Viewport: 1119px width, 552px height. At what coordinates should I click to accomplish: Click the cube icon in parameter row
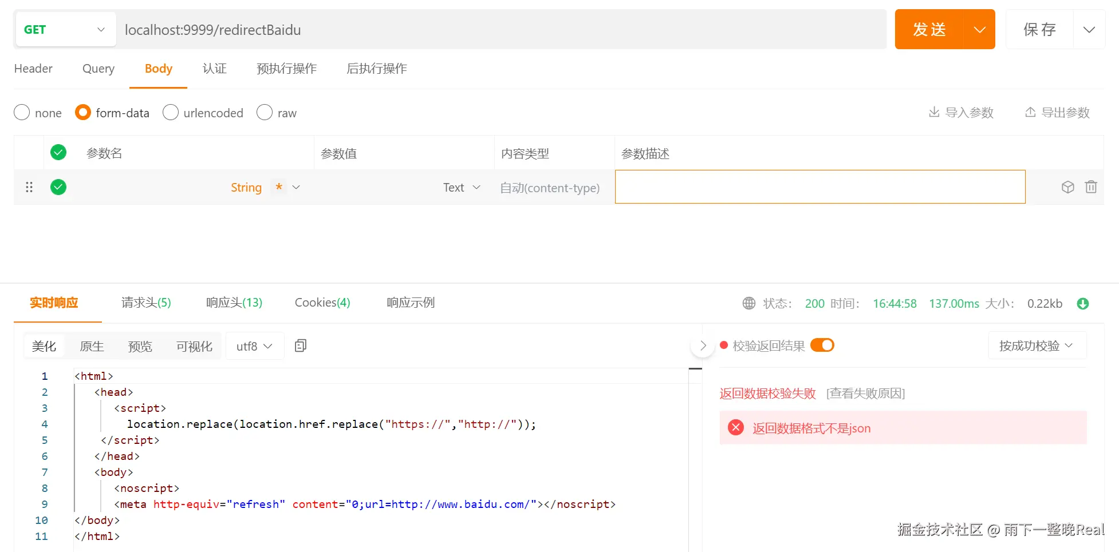click(x=1067, y=187)
